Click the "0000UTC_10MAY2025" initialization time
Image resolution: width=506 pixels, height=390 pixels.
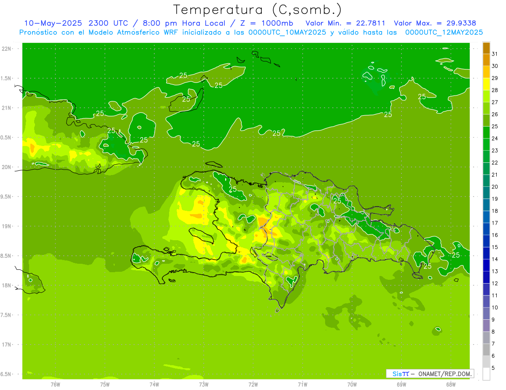click(x=287, y=32)
